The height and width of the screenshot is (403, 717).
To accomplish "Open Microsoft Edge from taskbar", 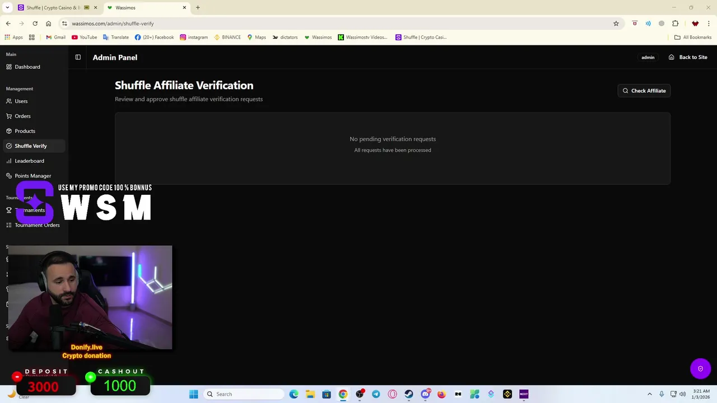I will (x=294, y=394).
